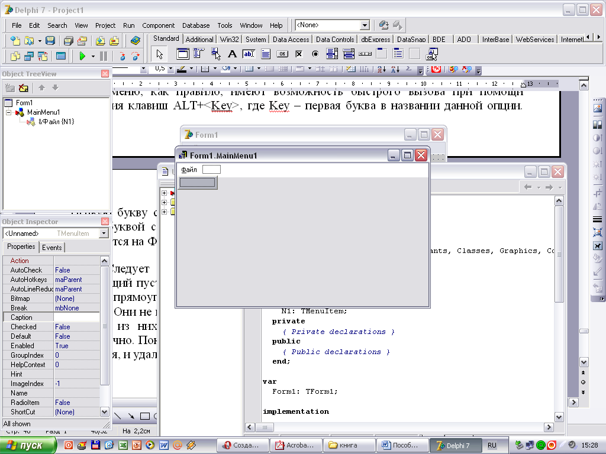Open the desktop dropdown showing <None>
606x454 pixels.
pos(365,25)
